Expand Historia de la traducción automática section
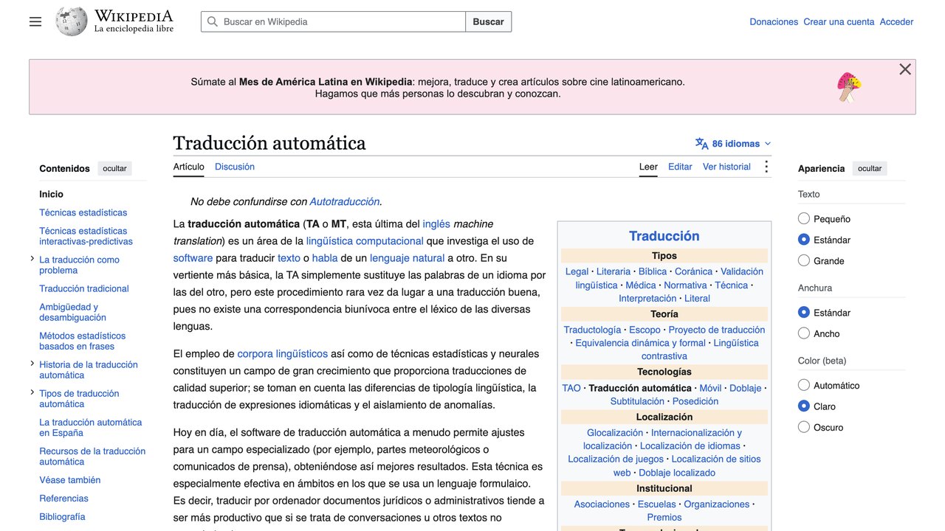The image size is (945, 531). coord(32,364)
